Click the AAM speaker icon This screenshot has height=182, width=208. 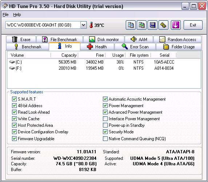133,39
